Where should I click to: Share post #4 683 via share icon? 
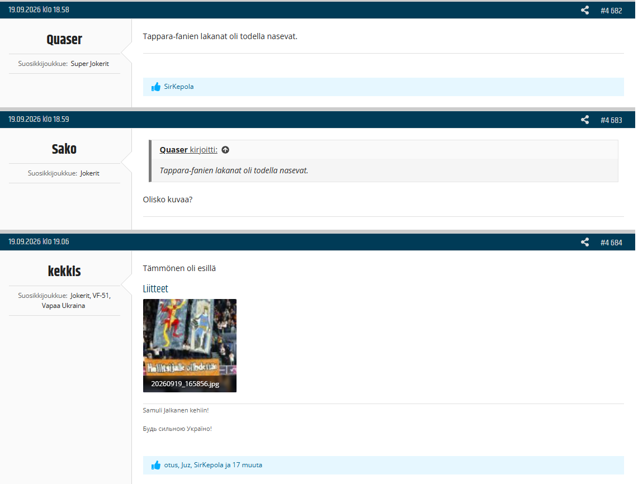pos(585,120)
